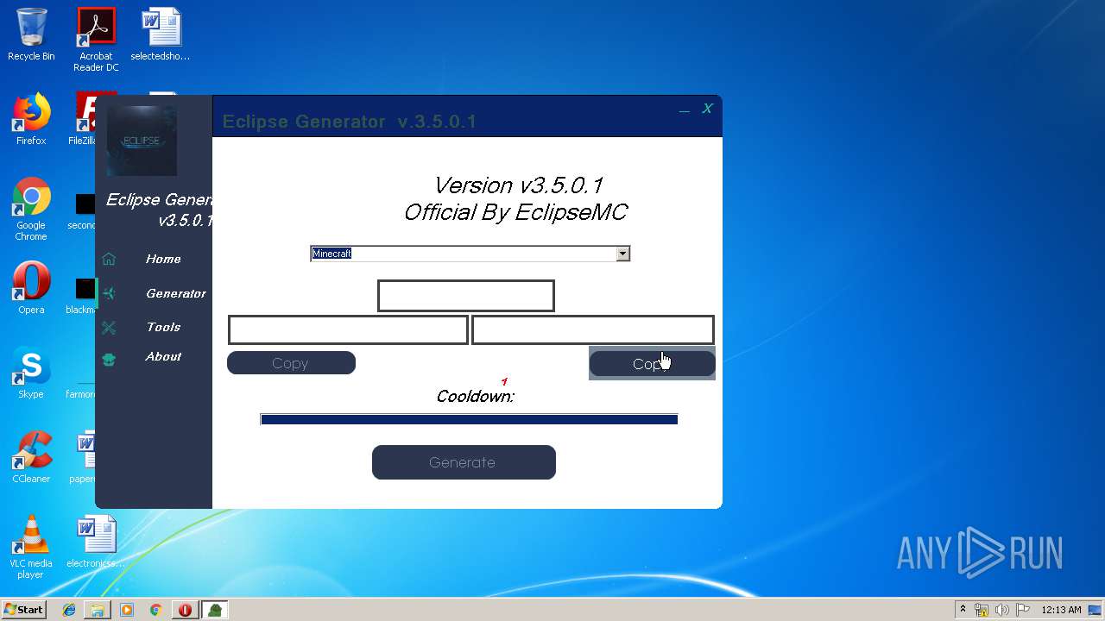The image size is (1105, 621).
Task: Open the media player taskbar icon
Action: pyautogui.click(x=127, y=610)
